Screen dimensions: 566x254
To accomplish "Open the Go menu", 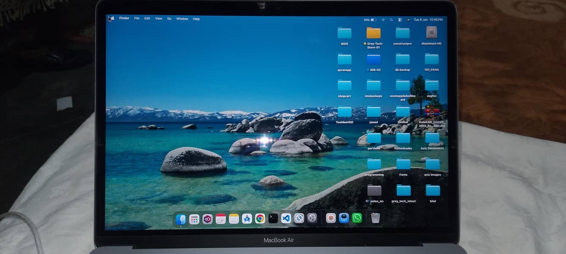I will (169, 19).
